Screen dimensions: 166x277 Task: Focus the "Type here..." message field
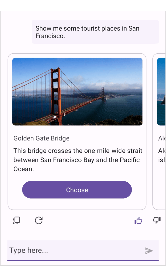(57, 250)
